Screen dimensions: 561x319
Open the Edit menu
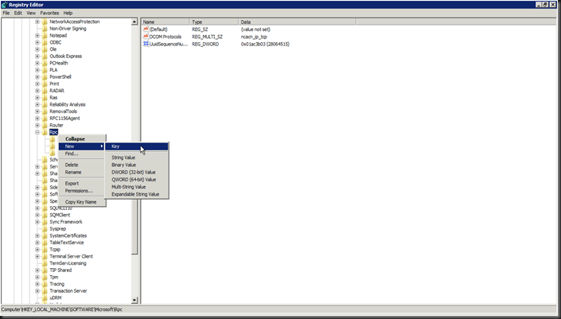click(18, 13)
